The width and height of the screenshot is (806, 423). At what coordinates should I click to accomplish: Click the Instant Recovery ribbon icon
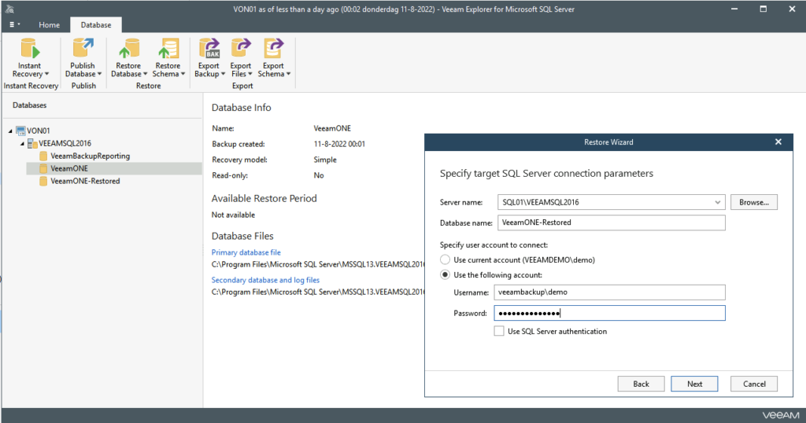[x=30, y=49]
